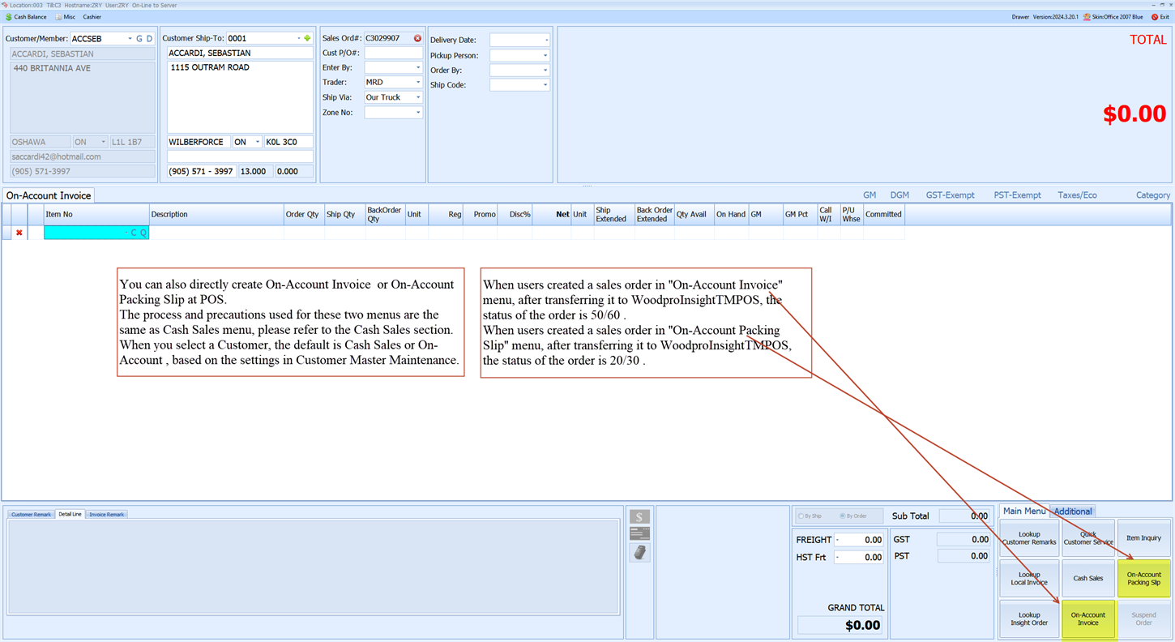Click the red X to remove the item line
The image size is (1175, 642).
[x=19, y=233]
